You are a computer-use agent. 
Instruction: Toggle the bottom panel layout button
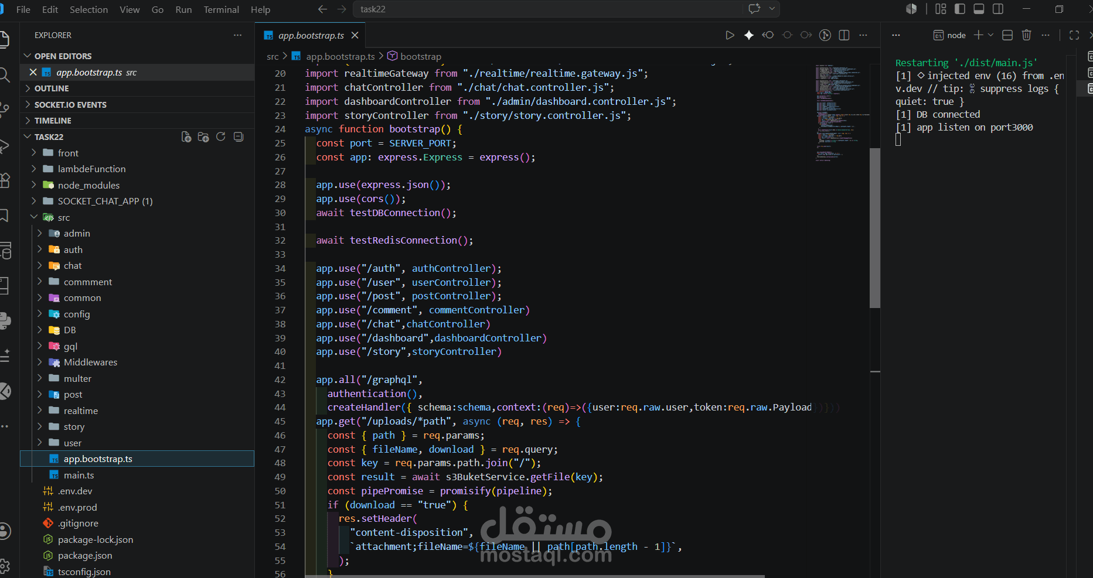point(979,9)
